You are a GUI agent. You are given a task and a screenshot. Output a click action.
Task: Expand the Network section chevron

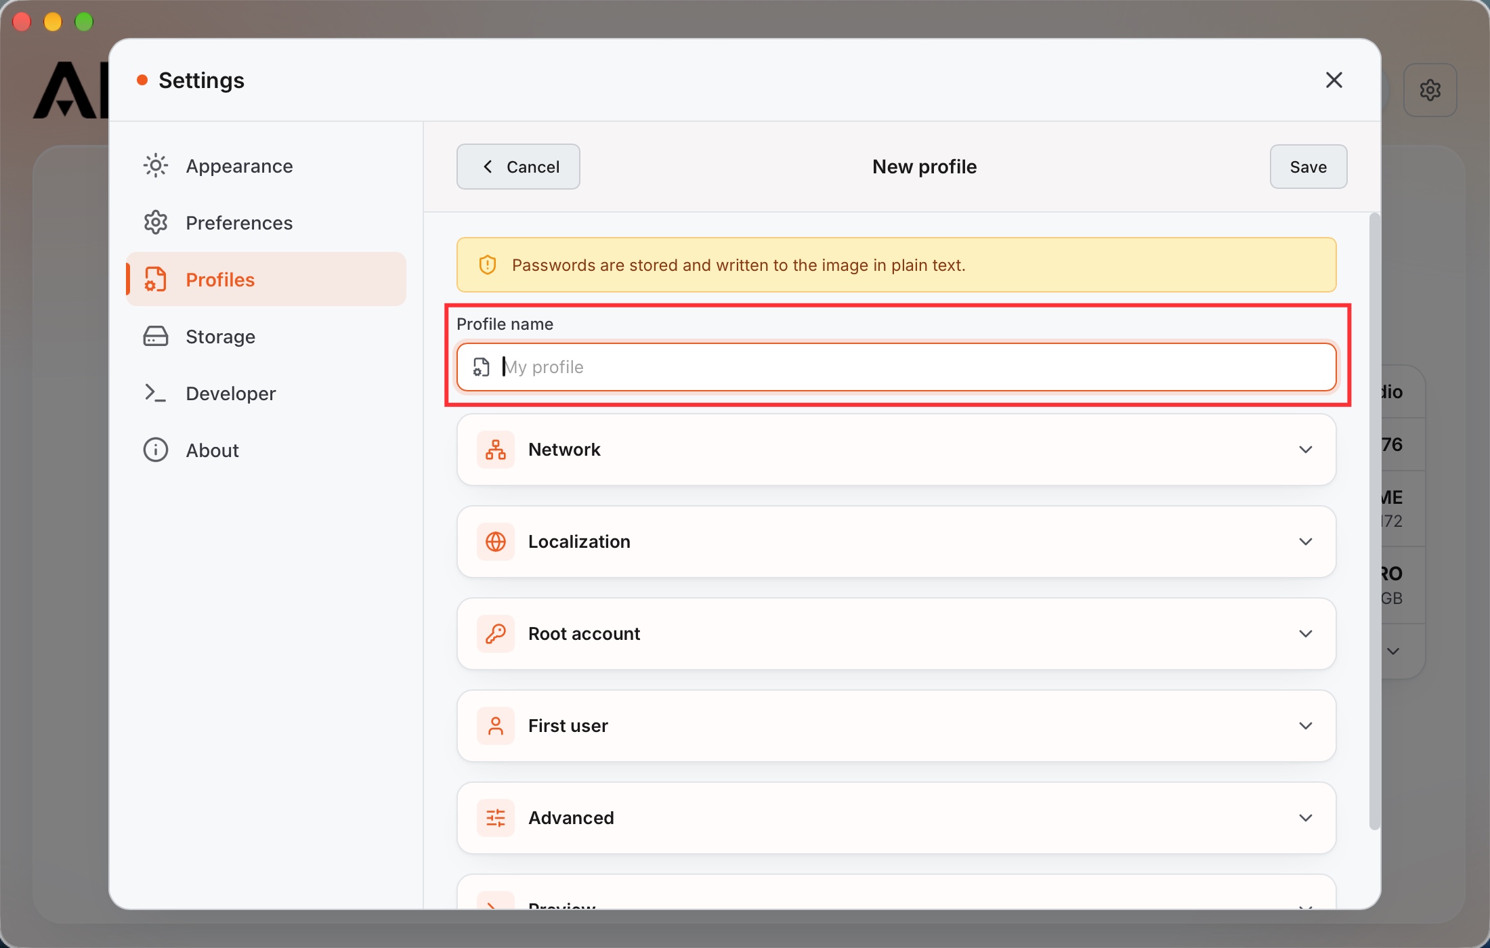[x=1306, y=450]
